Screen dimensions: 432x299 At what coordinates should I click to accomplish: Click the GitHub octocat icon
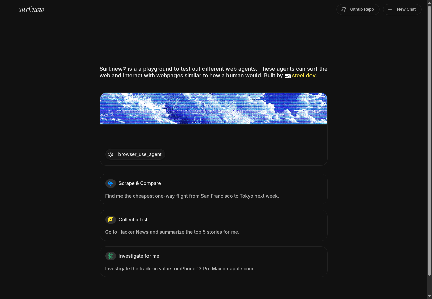tap(343, 9)
